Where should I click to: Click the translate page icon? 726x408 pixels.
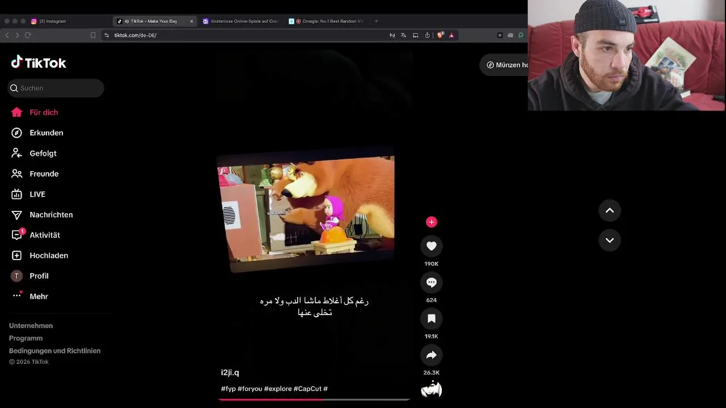tap(403, 35)
